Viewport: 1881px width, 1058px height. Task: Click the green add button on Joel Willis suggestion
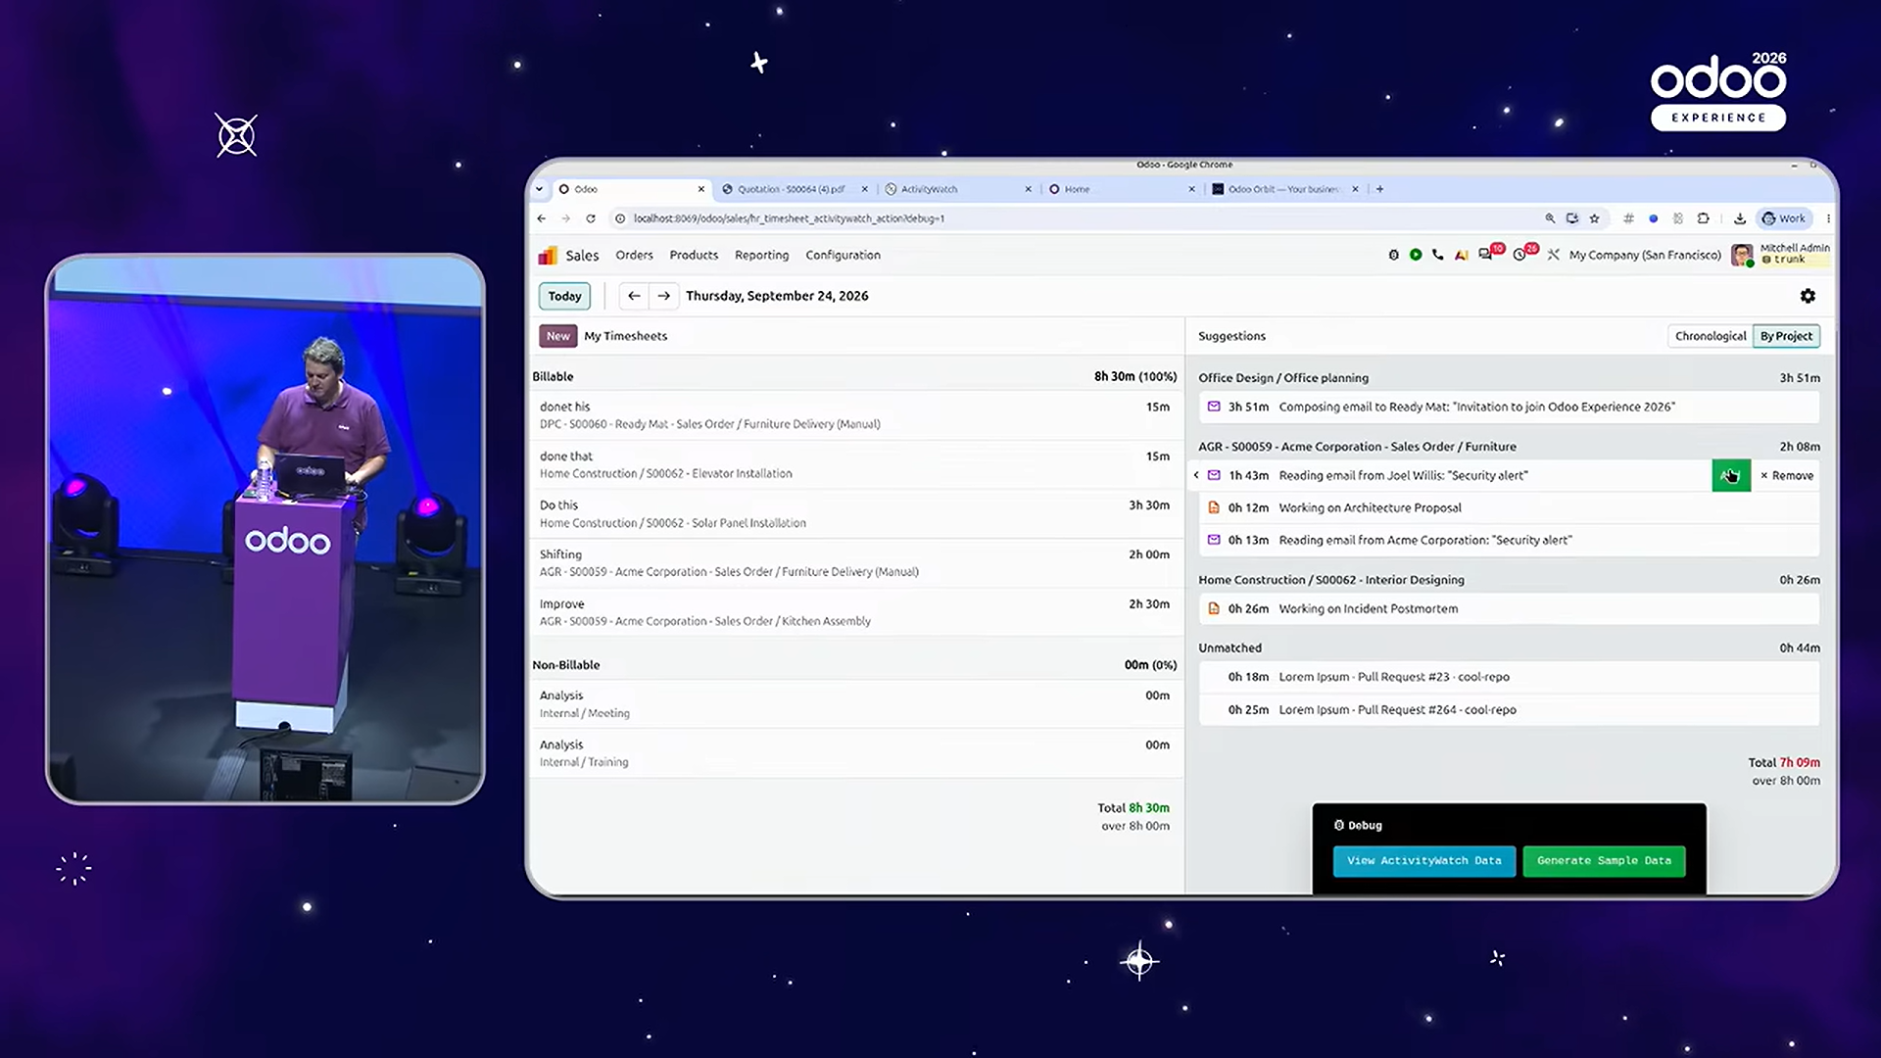coord(1731,475)
